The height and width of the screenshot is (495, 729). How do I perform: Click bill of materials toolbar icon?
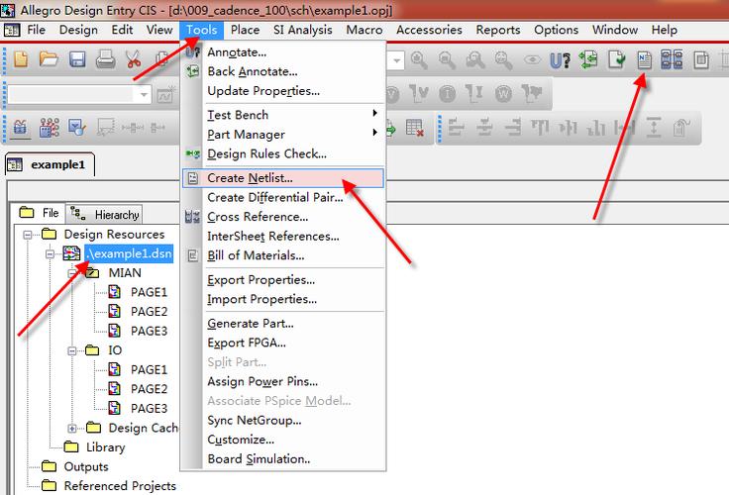click(701, 60)
